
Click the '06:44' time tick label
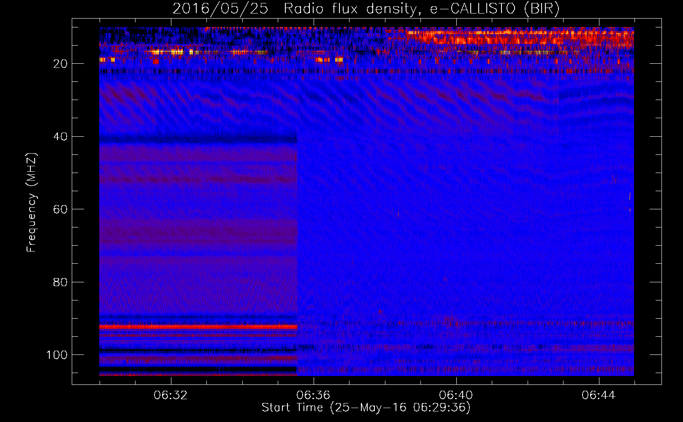(599, 395)
